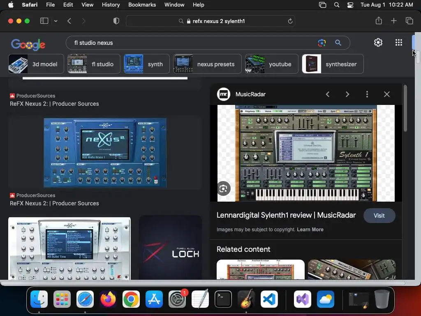Open the MusicRadar source name link
Screen dimensions: 421x316
tap(250, 94)
